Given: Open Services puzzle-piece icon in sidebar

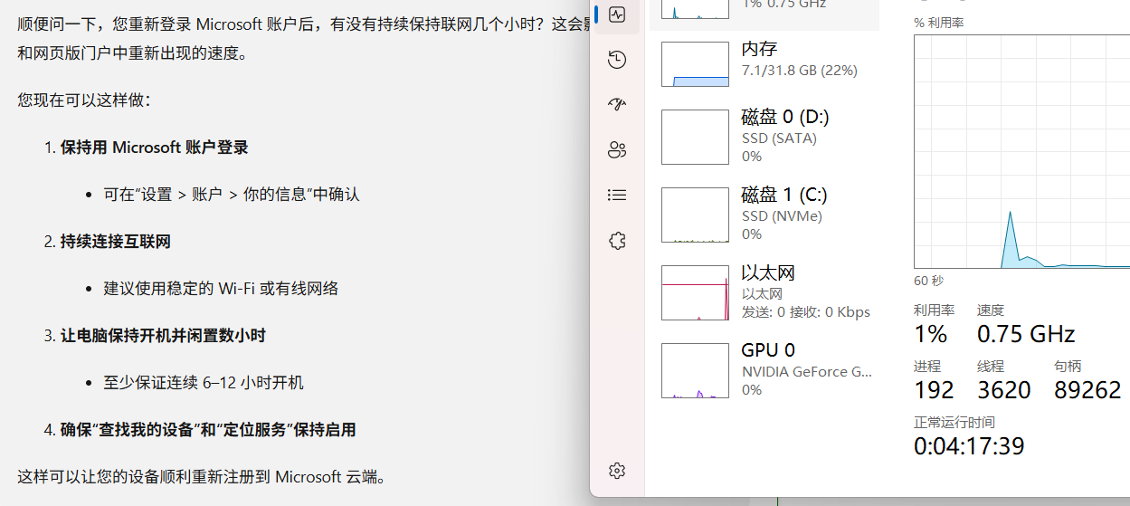Looking at the screenshot, I should pos(617,240).
